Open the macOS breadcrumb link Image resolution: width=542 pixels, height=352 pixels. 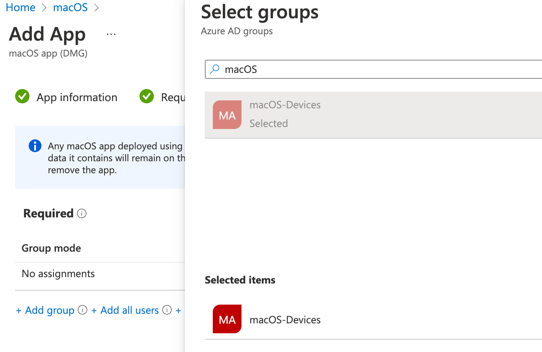coord(70,7)
